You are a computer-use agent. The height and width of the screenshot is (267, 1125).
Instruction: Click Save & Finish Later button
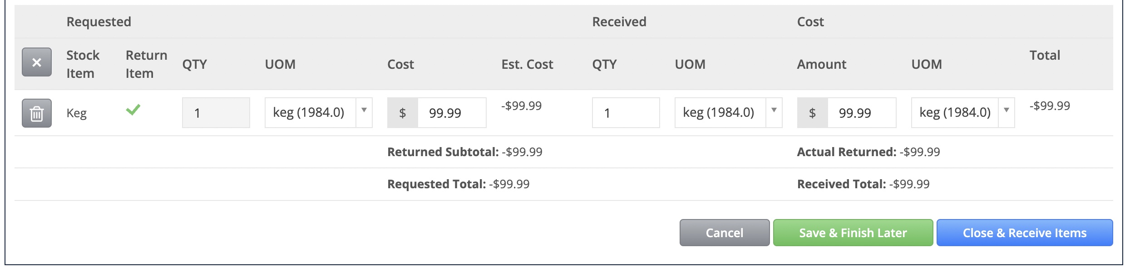click(x=853, y=233)
